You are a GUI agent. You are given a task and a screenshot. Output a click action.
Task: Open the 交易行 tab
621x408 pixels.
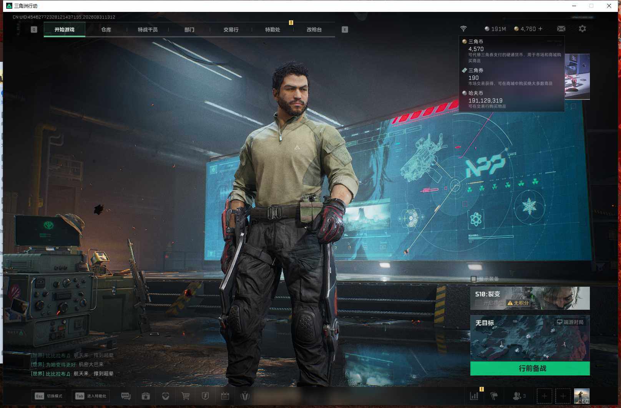(x=231, y=30)
